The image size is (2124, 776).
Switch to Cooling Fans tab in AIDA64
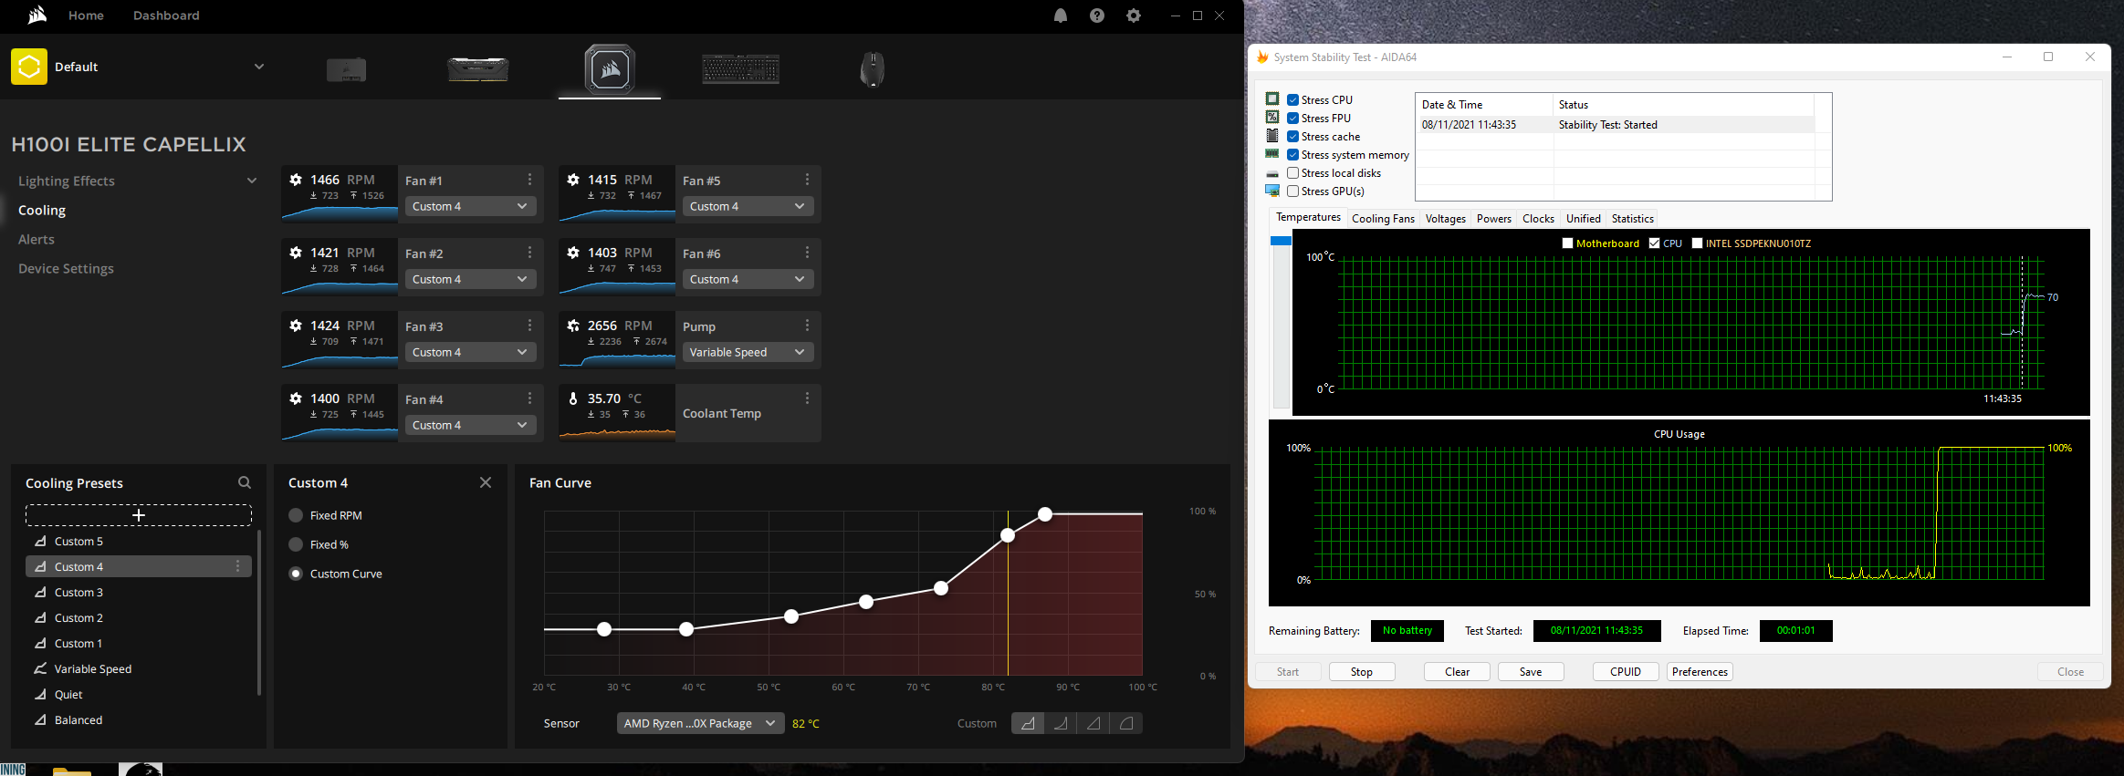[1383, 219]
